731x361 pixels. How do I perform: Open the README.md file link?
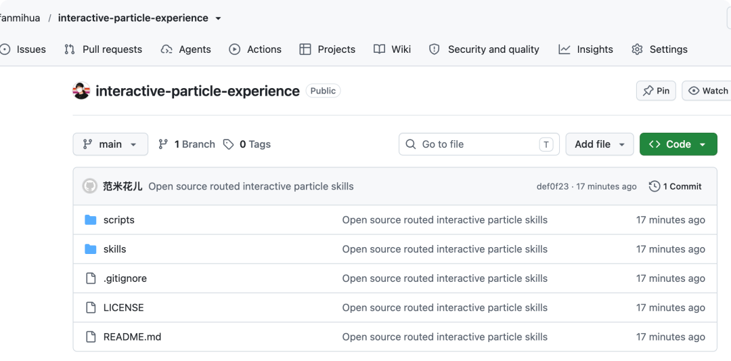[133, 337]
